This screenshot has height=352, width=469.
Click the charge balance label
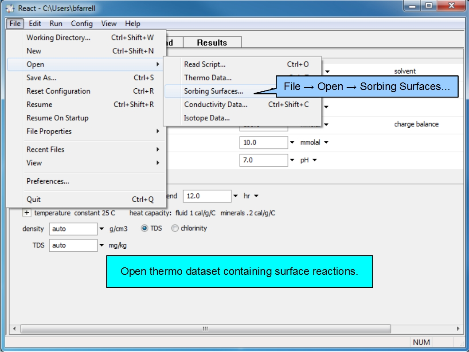[416, 124]
